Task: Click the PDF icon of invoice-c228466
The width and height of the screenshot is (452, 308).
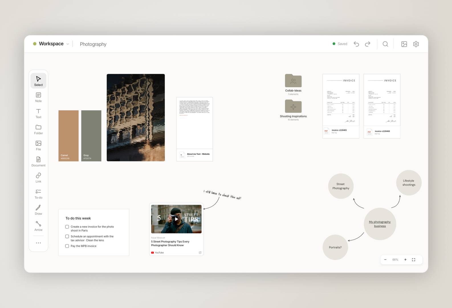Action: coord(370,132)
